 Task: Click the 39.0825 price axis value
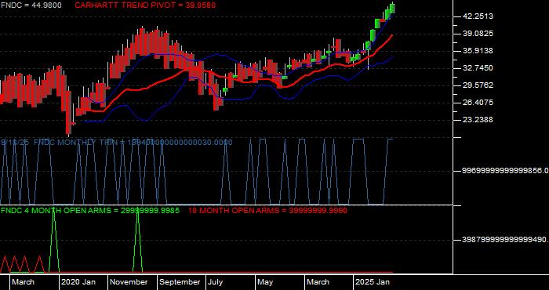(x=478, y=34)
